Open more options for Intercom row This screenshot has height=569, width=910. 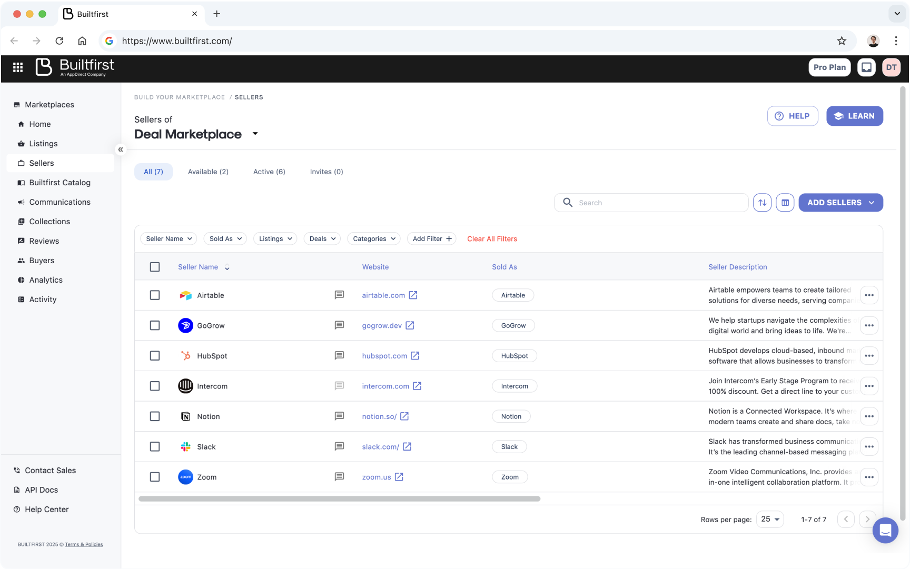[869, 386]
